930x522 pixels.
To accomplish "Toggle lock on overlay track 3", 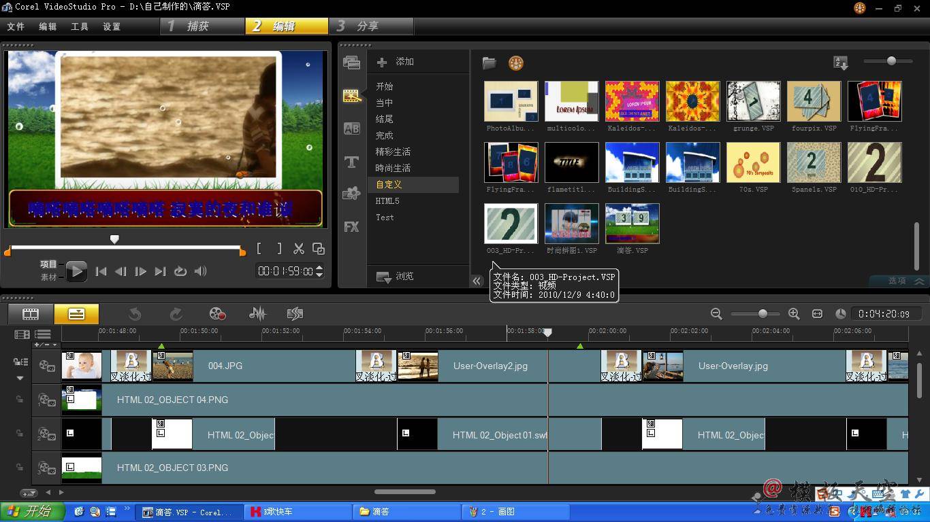I will (x=20, y=468).
